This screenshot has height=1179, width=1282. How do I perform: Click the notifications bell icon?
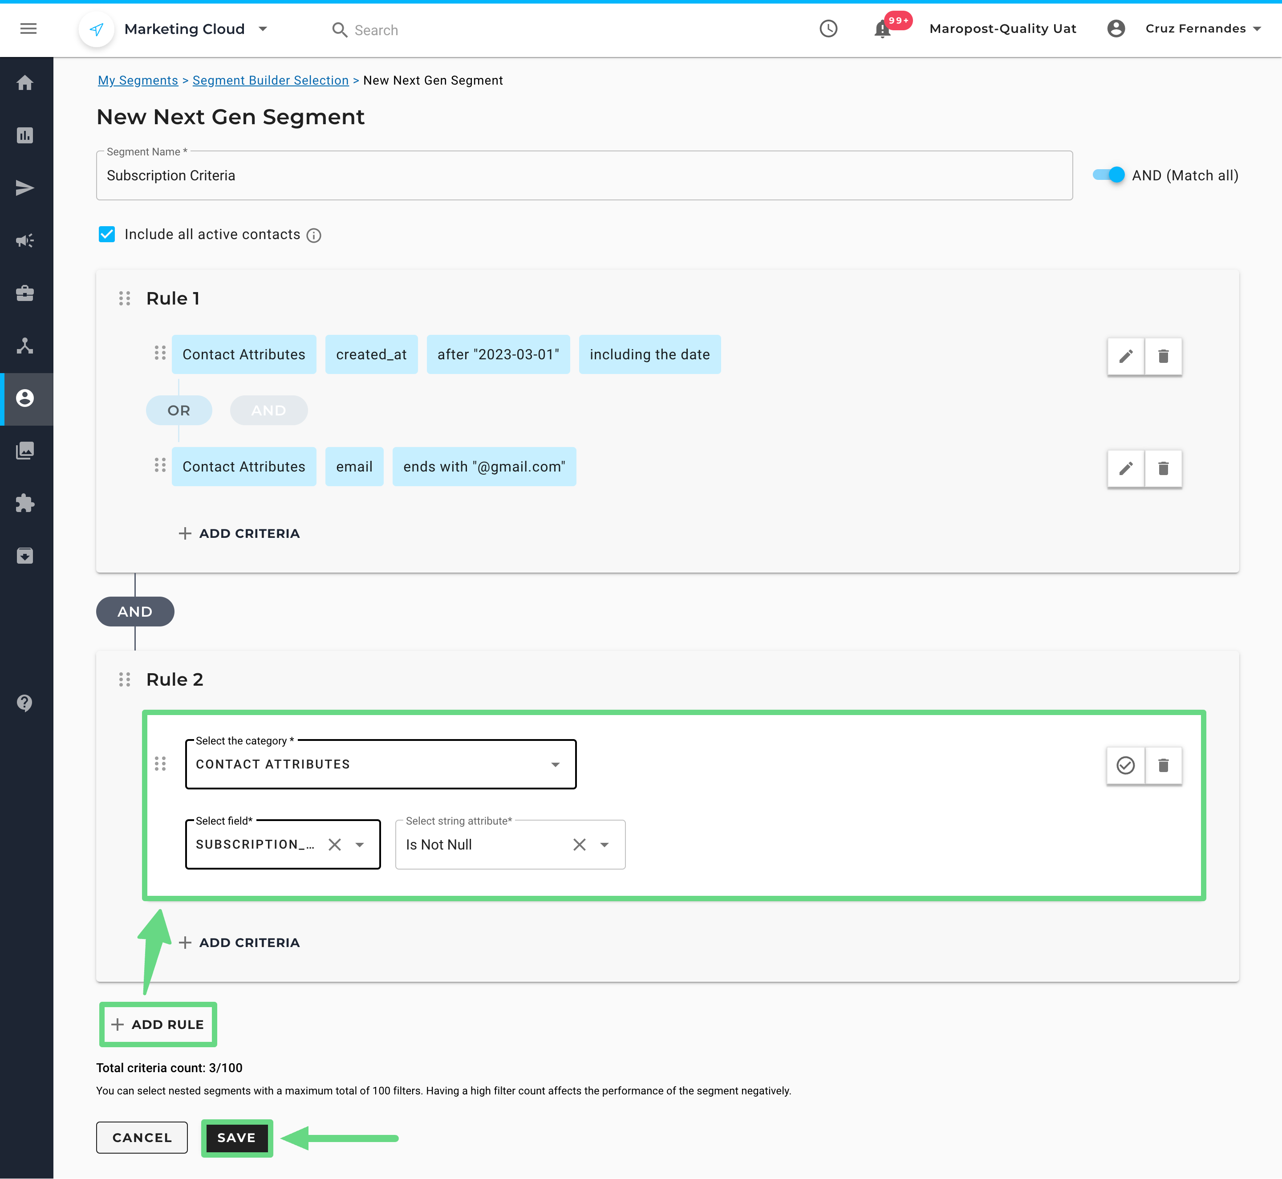(882, 29)
